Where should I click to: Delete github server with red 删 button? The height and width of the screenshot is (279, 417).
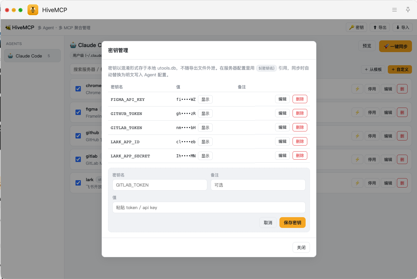pyautogui.click(x=402, y=136)
